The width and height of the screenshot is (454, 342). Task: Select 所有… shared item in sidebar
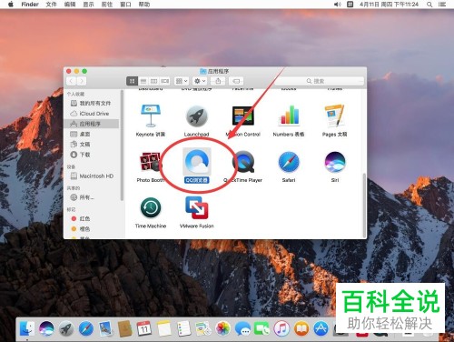92,197
